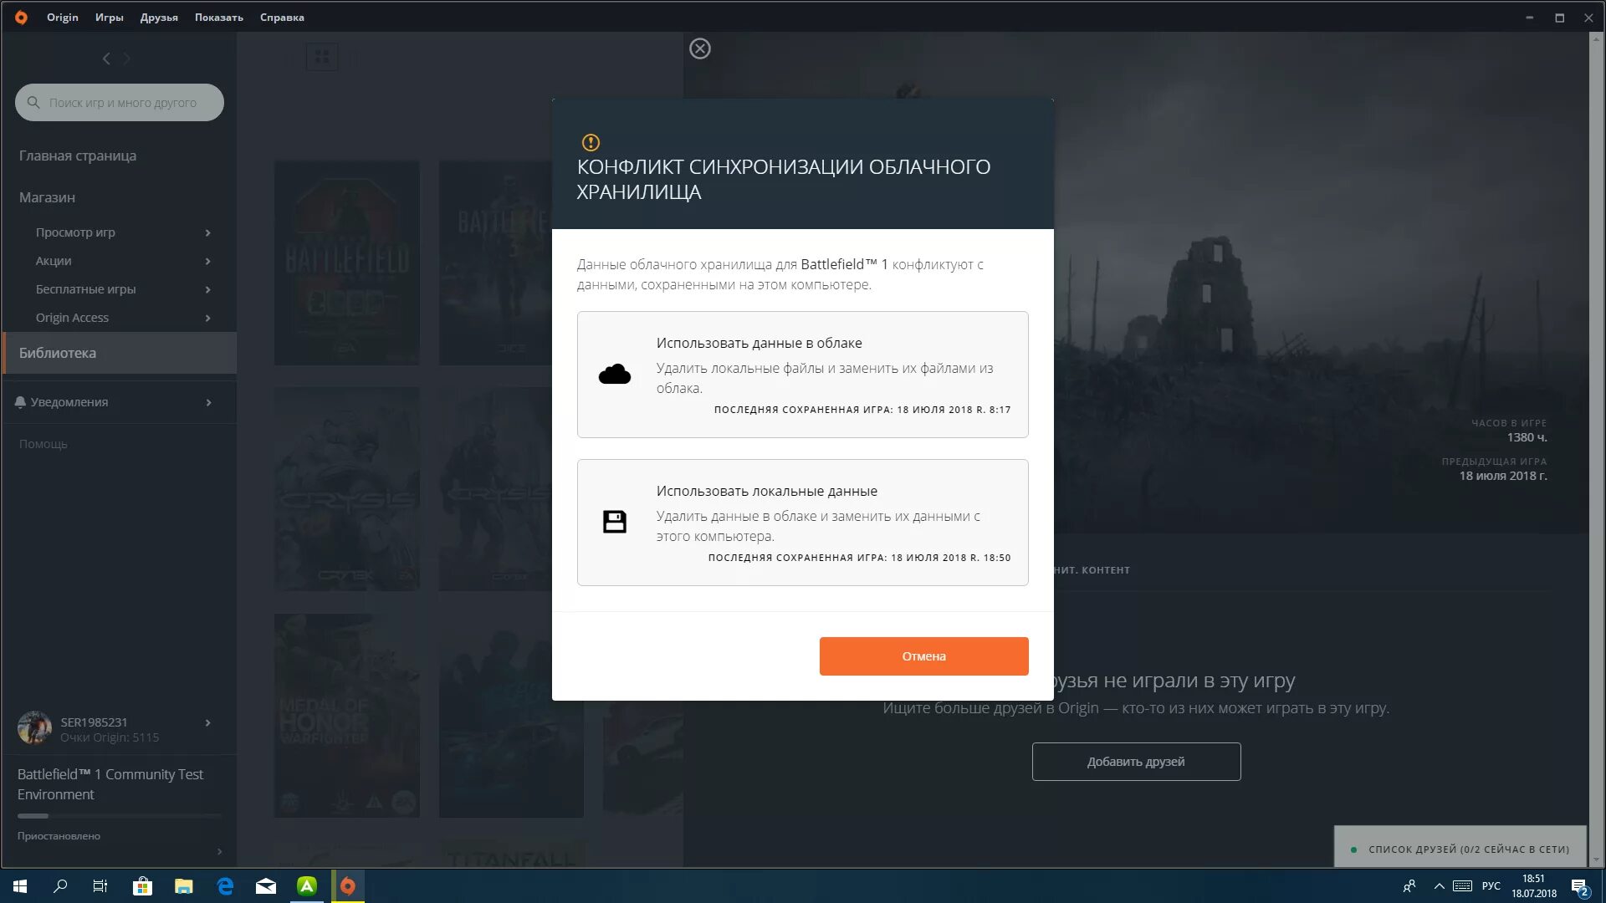The width and height of the screenshot is (1606, 903).
Task: Open Task View on the taskbar
Action: point(100,886)
